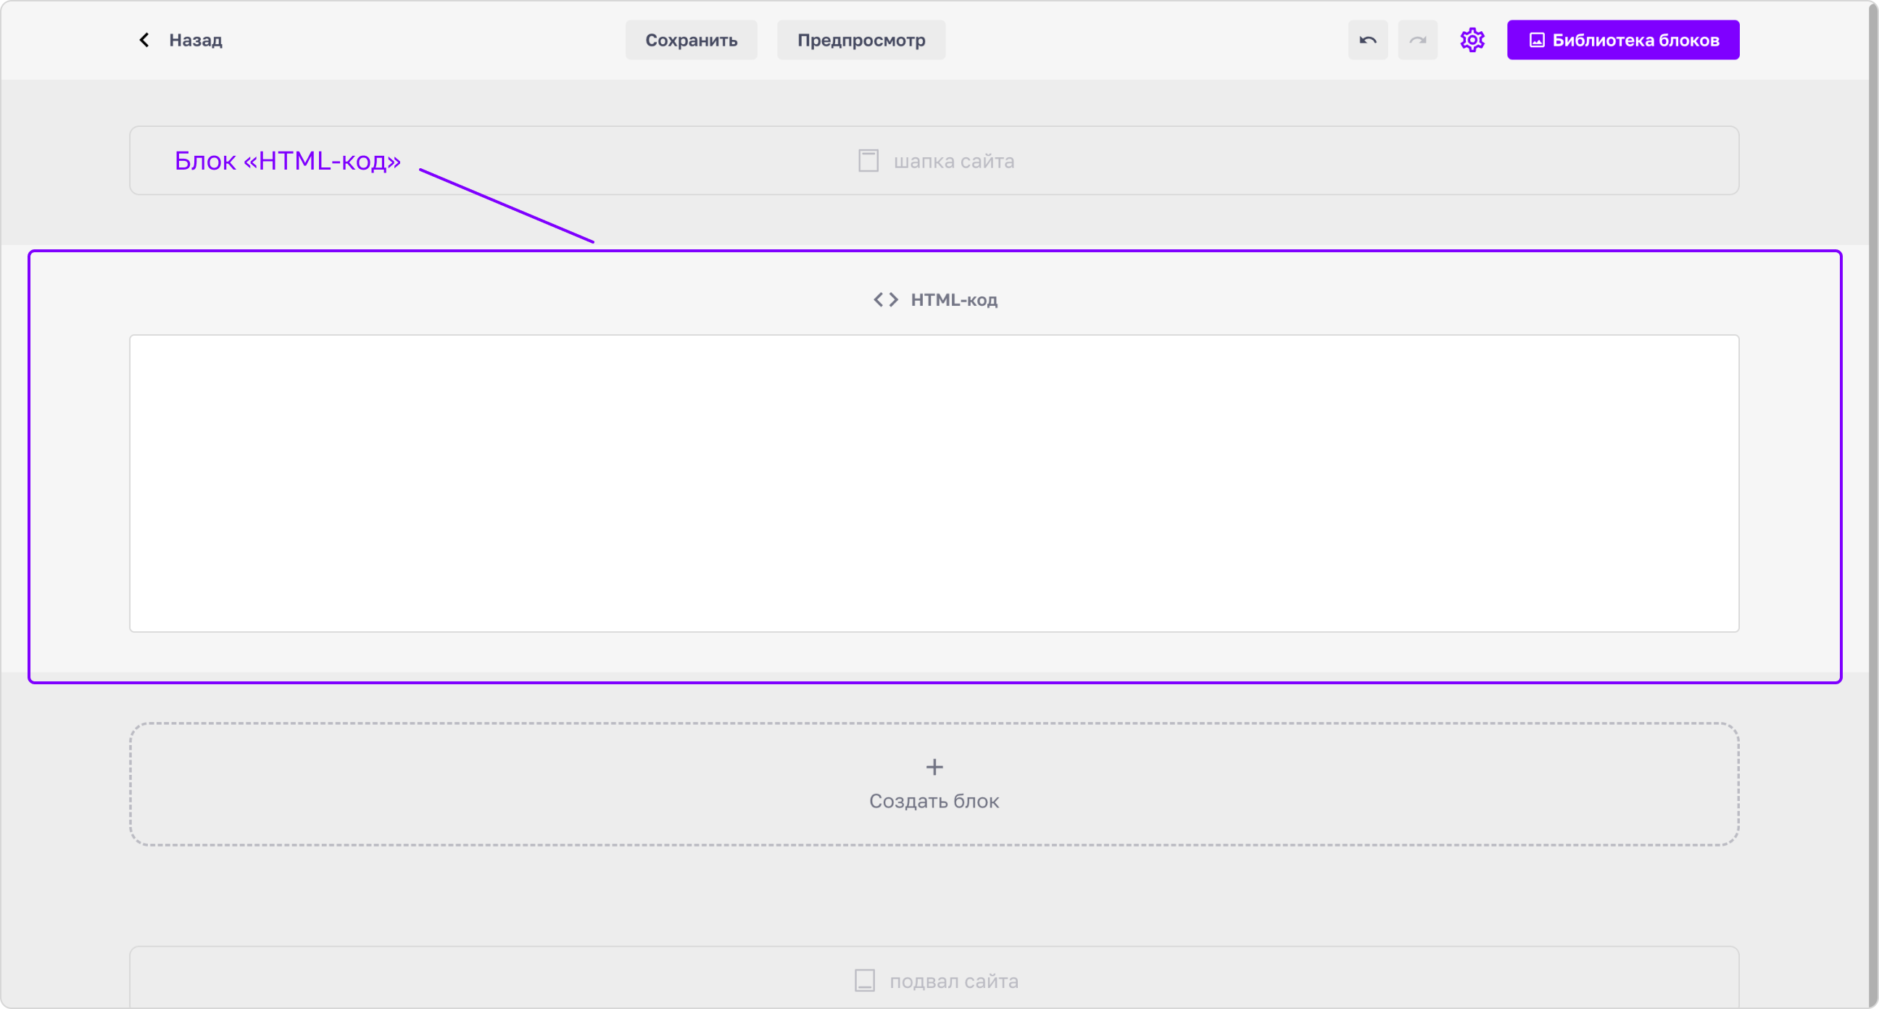Open page settings gear
Screen dimensions: 1879x1009
(1472, 40)
